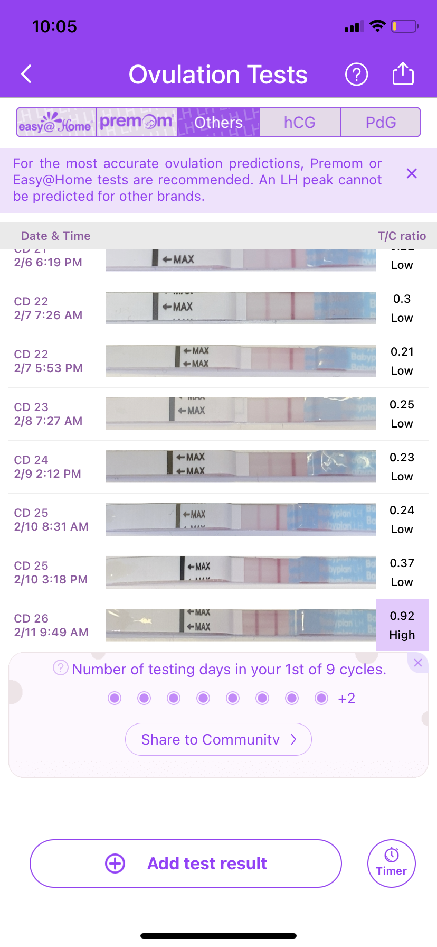The width and height of the screenshot is (437, 947).
Task: Tap the +2 more testing days indicator
Action: click(346, 699)
